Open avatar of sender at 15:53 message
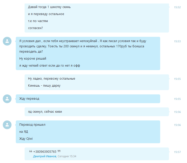Viewport: 187px width, 163px height. [7, 41]
